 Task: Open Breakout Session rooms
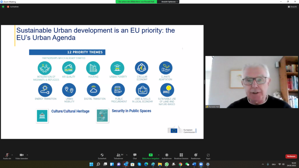pyautogui.click(x=181, y=156)
